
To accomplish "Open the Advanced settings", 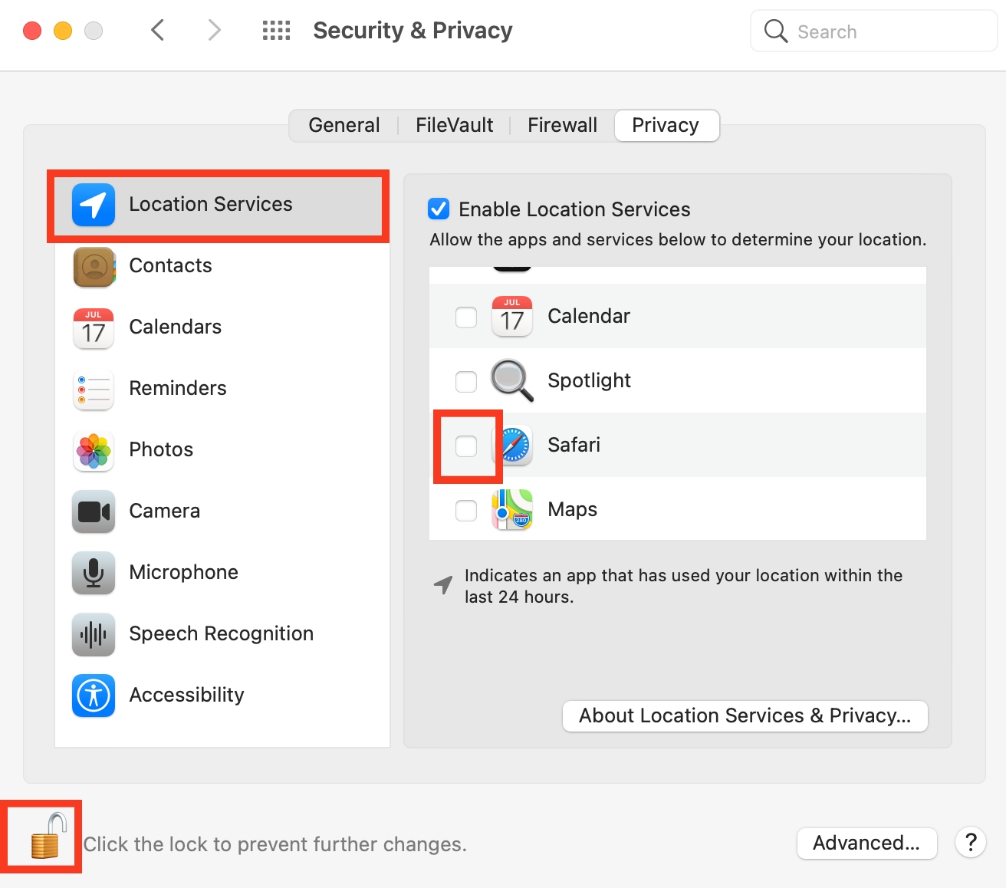I will [x=866, y=843].
